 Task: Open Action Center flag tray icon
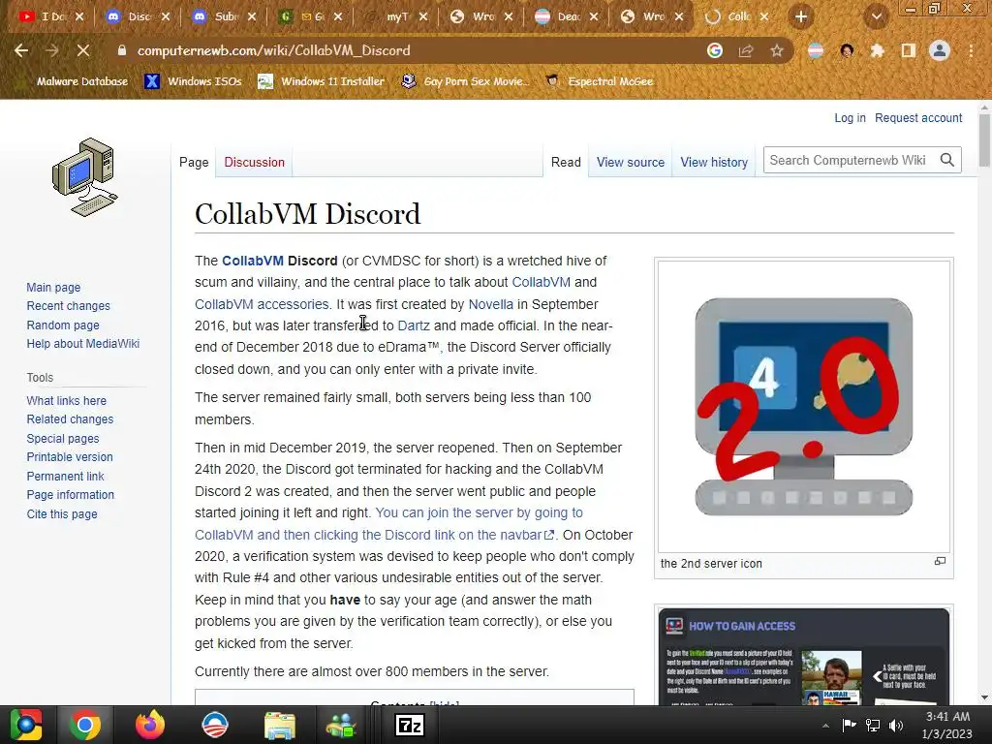coord(849,725)
